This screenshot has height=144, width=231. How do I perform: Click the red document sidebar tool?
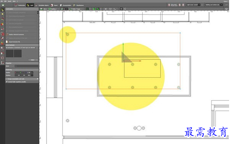(2, 34)
